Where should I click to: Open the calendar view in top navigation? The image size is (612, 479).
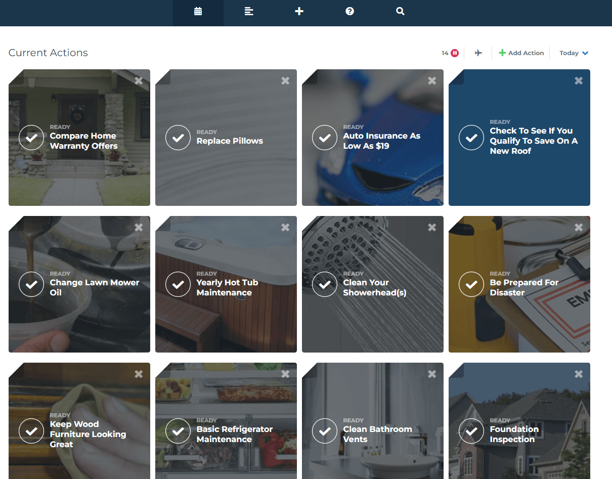(198, 11)
